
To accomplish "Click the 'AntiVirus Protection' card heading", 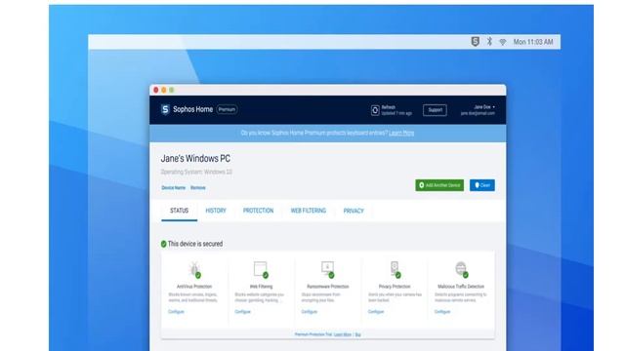I will click(194, 287).
